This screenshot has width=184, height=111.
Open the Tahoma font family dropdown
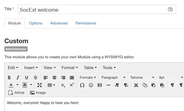142,78
